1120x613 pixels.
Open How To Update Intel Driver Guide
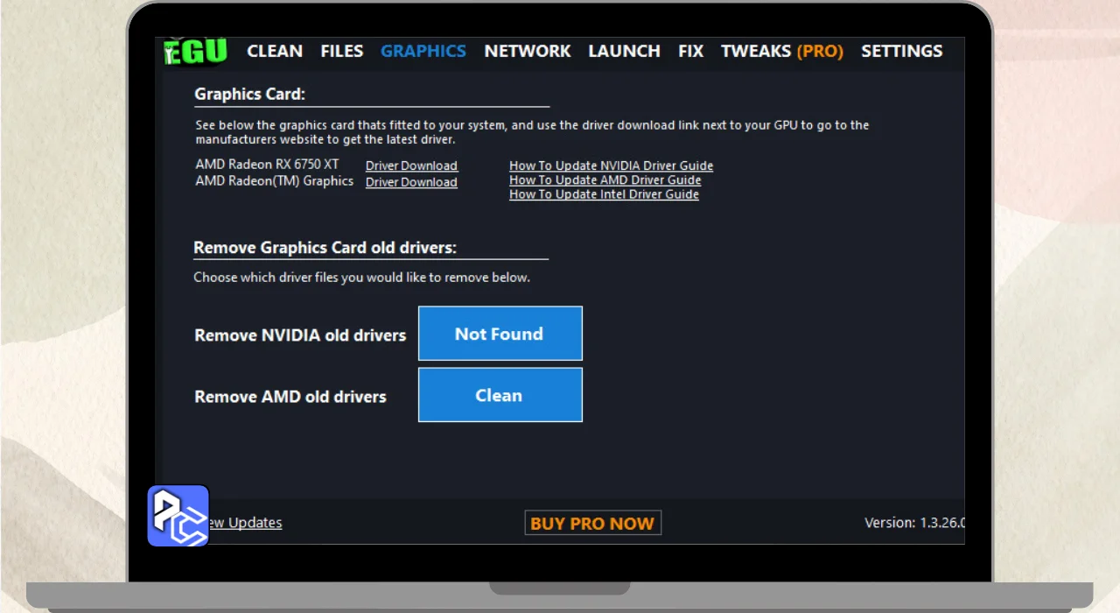tap(604, 194)
